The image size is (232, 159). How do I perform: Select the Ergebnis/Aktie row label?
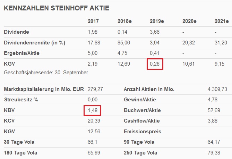tap(22, 53)
